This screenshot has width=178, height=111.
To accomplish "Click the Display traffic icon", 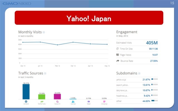I will [x=104, y=102].
